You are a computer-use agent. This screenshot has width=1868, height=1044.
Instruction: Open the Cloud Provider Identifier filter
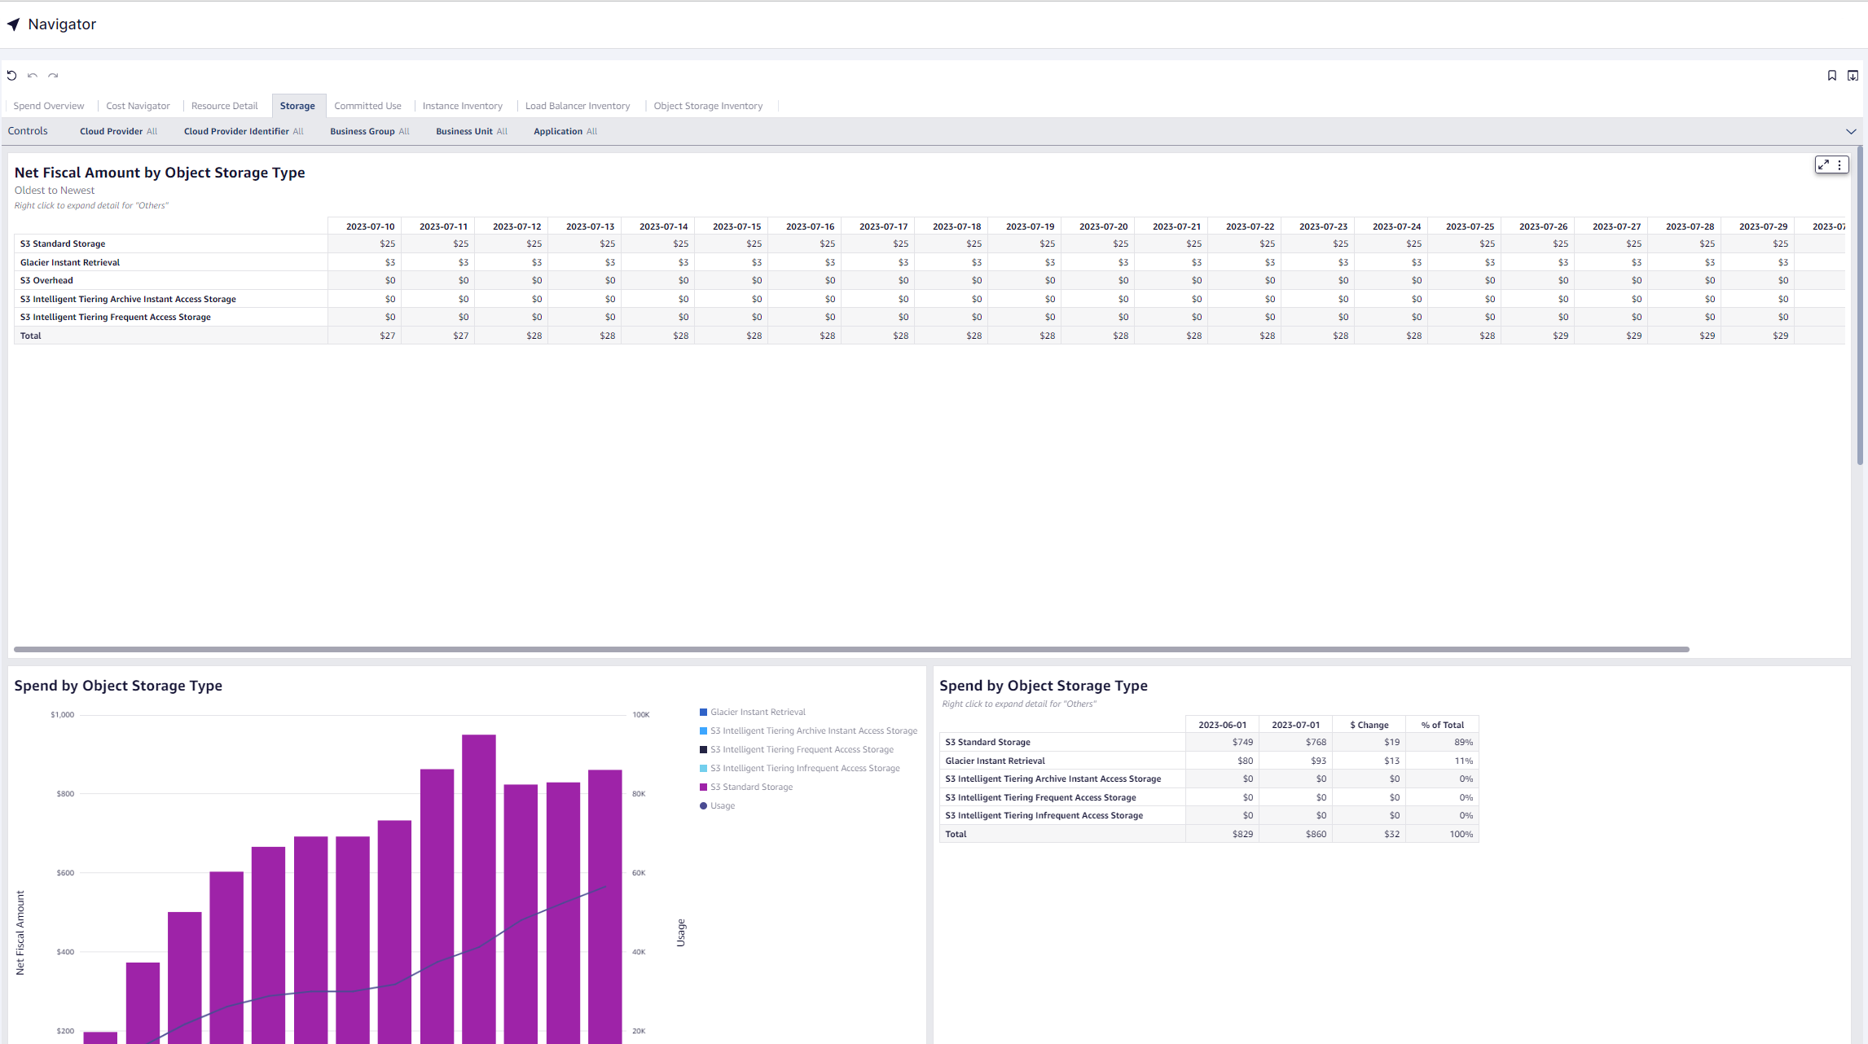pyautogui.click(x=244, y=131)
